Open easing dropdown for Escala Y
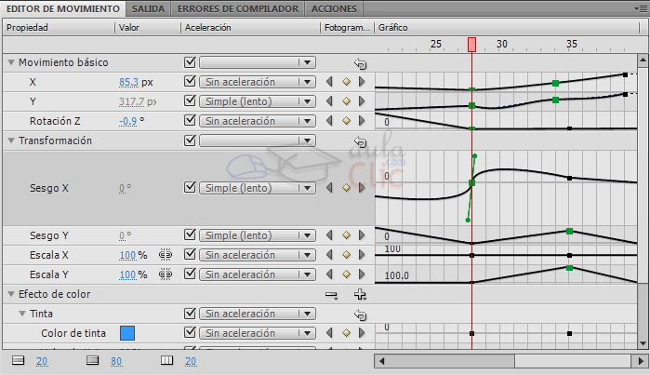This screenshot has width=650, height=375. click(258, 275)
